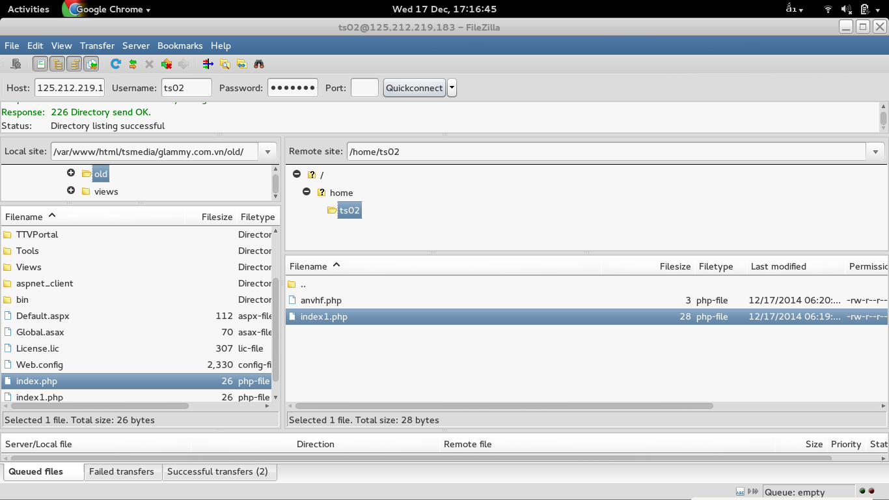
Task: Toggle message log display
Action: (x=41, y=64)
